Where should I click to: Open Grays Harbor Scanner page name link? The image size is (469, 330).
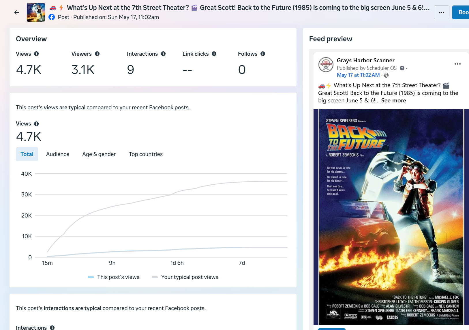point(366,60)
